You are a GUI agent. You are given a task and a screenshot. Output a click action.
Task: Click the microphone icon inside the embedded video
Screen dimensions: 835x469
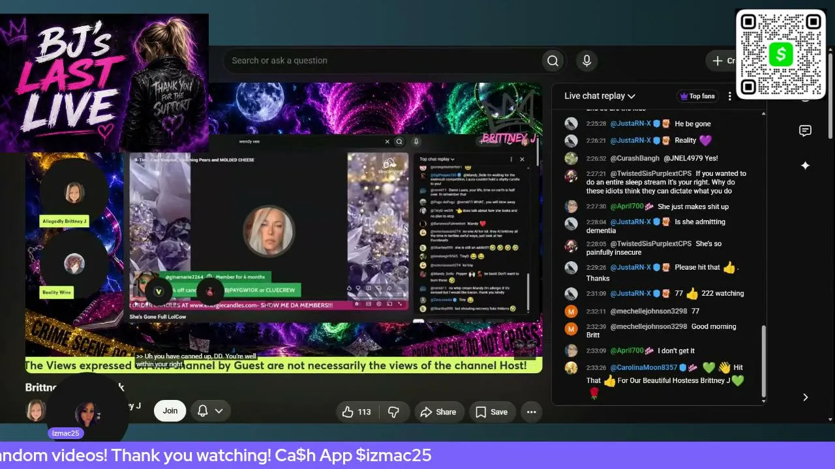[416, 141]
